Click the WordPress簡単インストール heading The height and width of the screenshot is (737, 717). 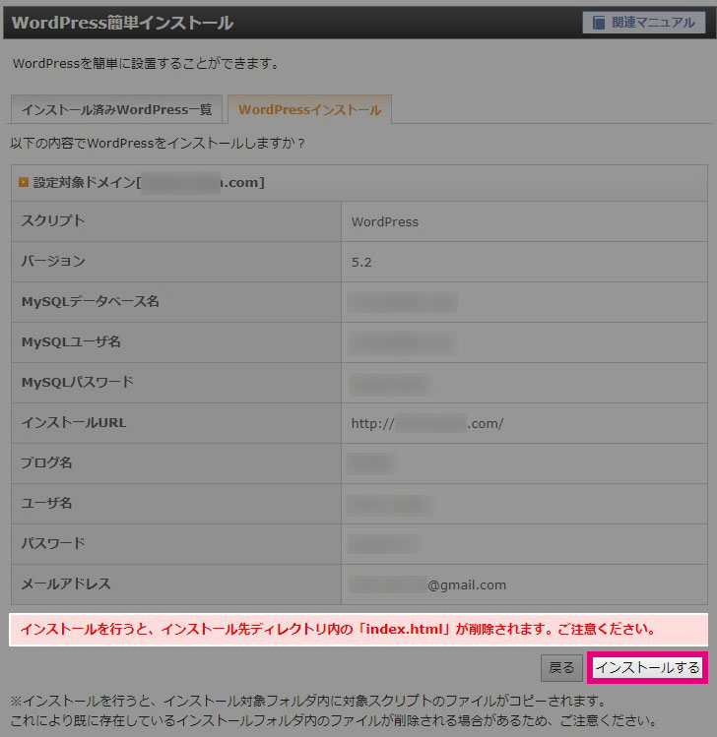point(122,23)
